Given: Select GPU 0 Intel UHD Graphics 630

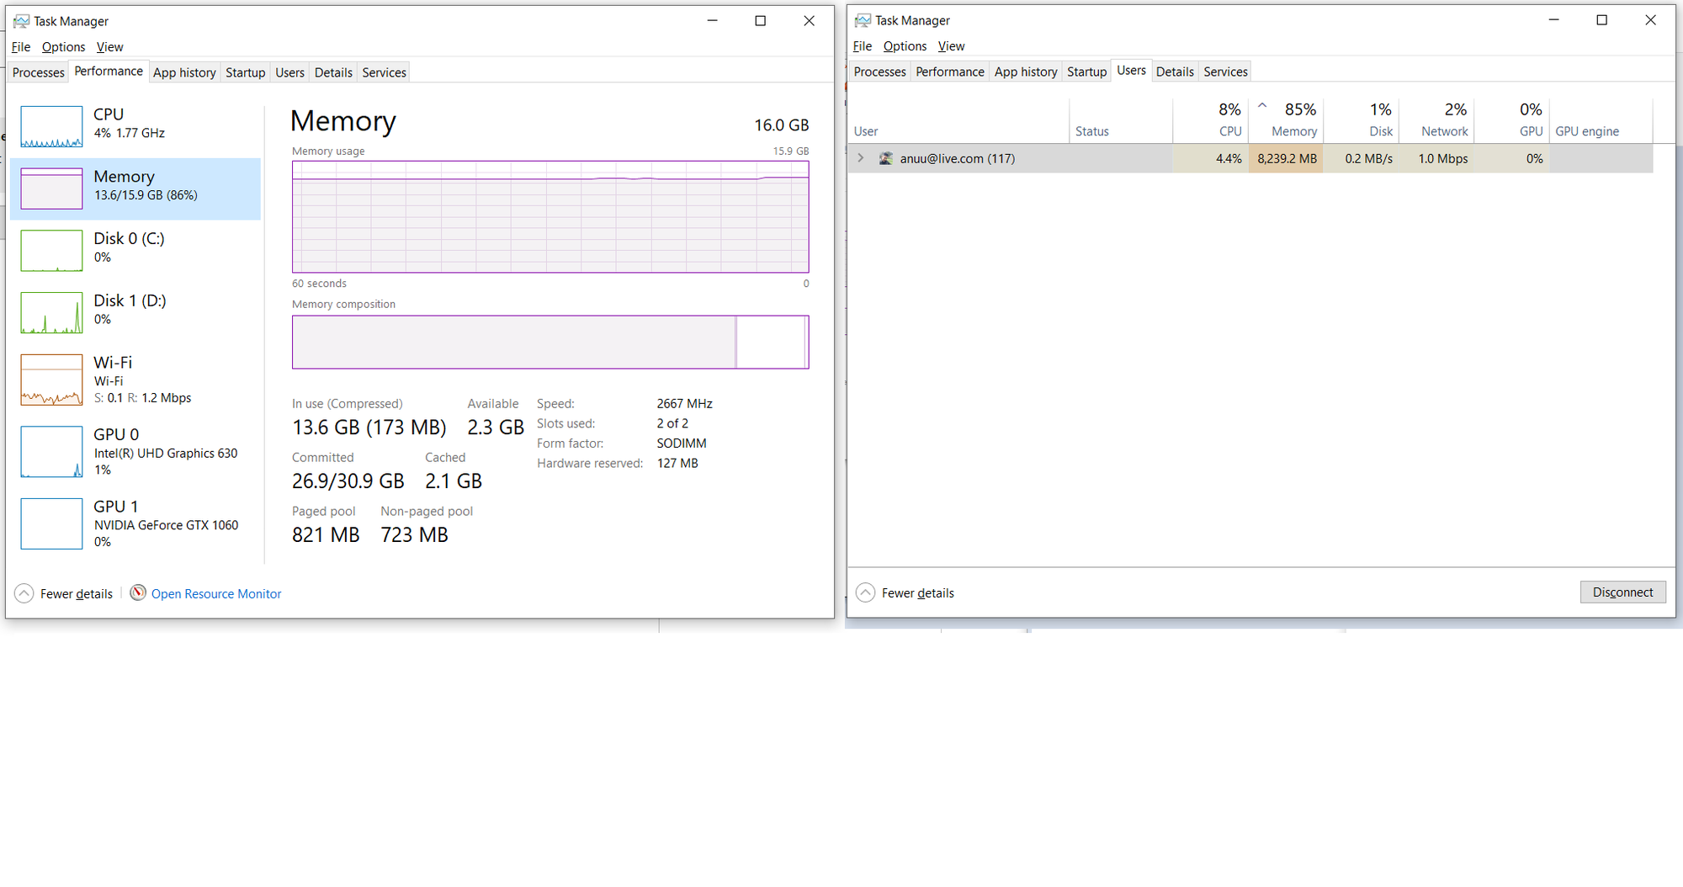Looking at the screenshot, I should click(x=135, y=451).
